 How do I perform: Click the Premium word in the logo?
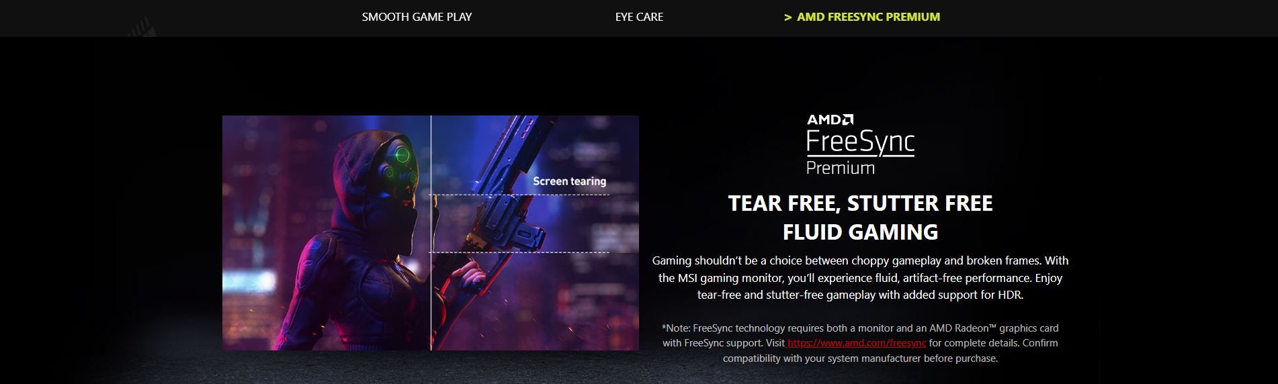[x=840, y=168]
